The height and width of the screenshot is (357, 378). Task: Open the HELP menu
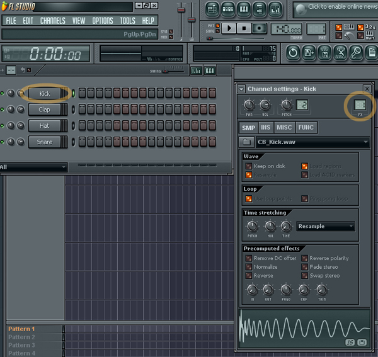point(148,21)
